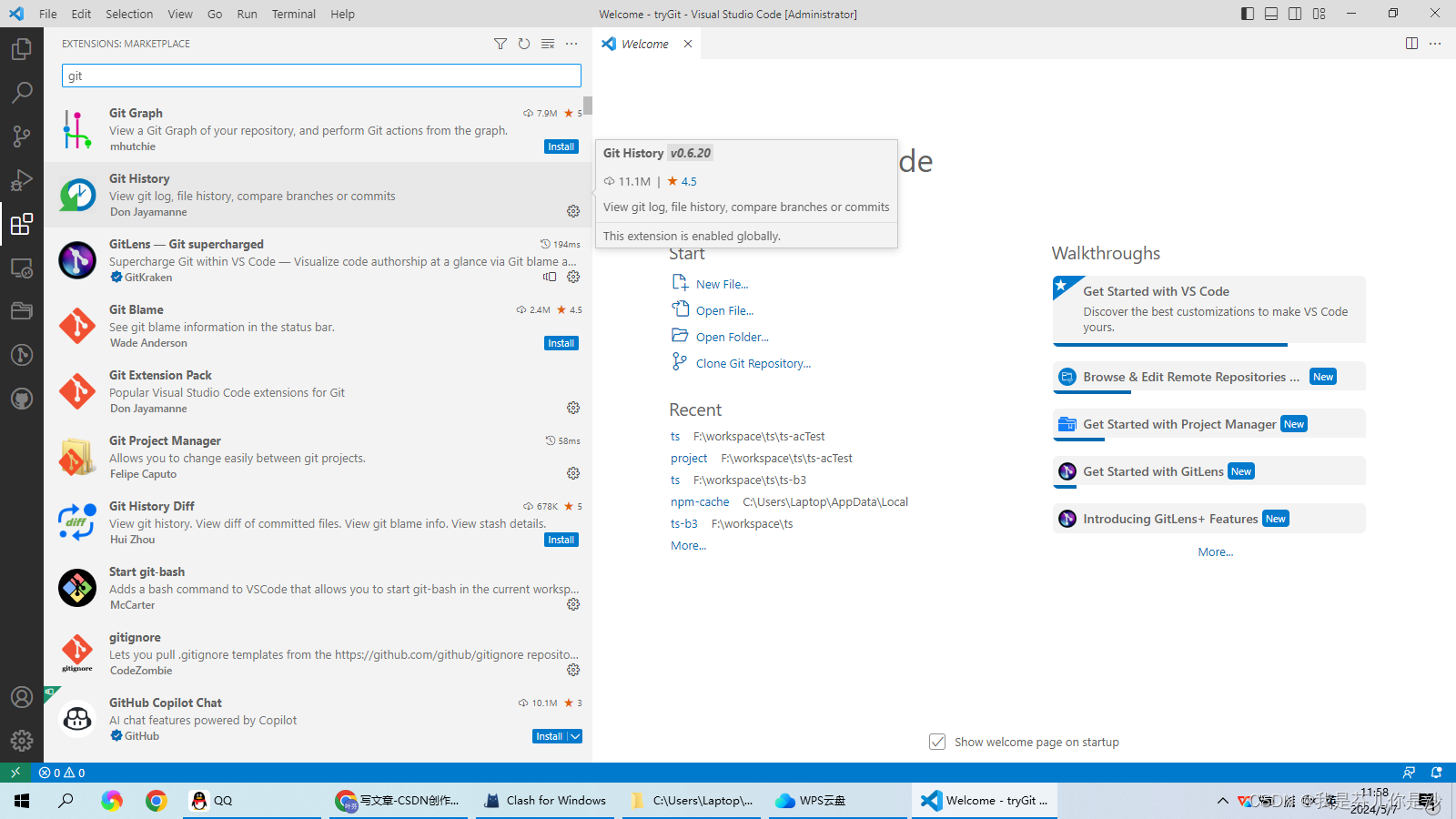Image resolution: width=1456 pixels, height=819 pixels.
Task: Refresh the extensions list
Action: 524,44
